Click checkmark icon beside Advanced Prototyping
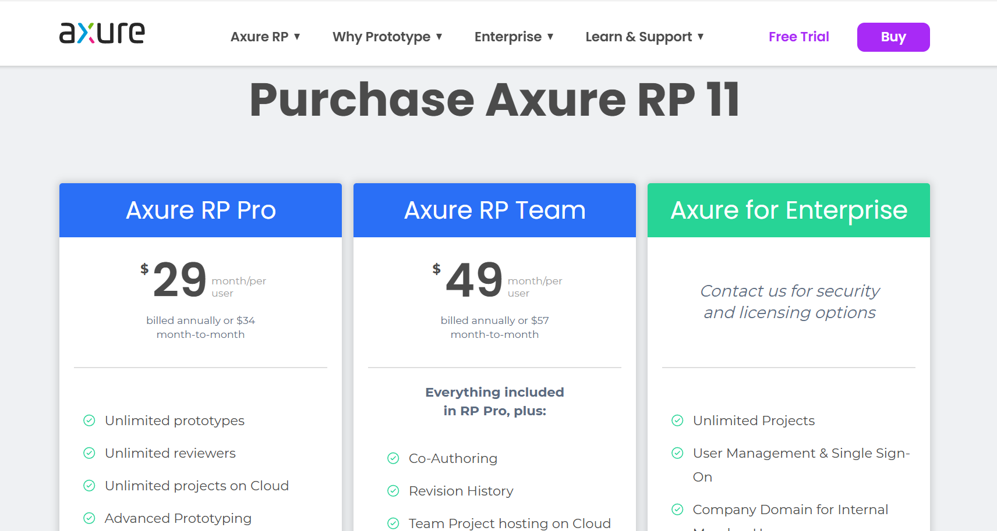Screen dimensions: 997x531 [x=89, y=518]
